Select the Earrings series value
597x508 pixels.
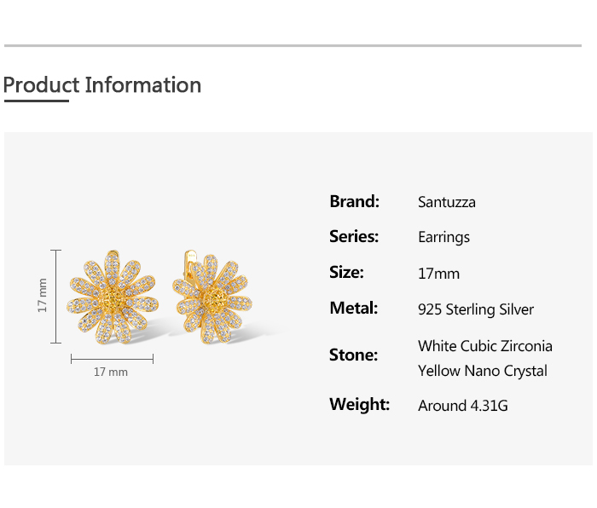pos(443,237)
